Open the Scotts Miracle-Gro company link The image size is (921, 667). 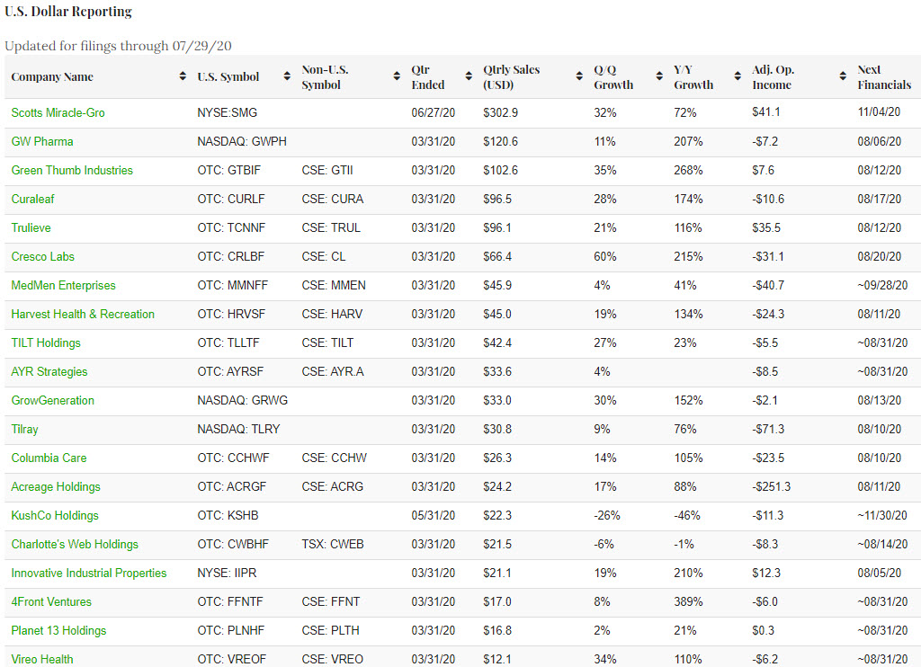pyautogui.click(x=58, y=113)
